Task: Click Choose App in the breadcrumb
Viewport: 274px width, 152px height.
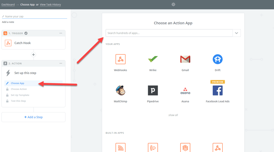Action: tap(27, 4)
